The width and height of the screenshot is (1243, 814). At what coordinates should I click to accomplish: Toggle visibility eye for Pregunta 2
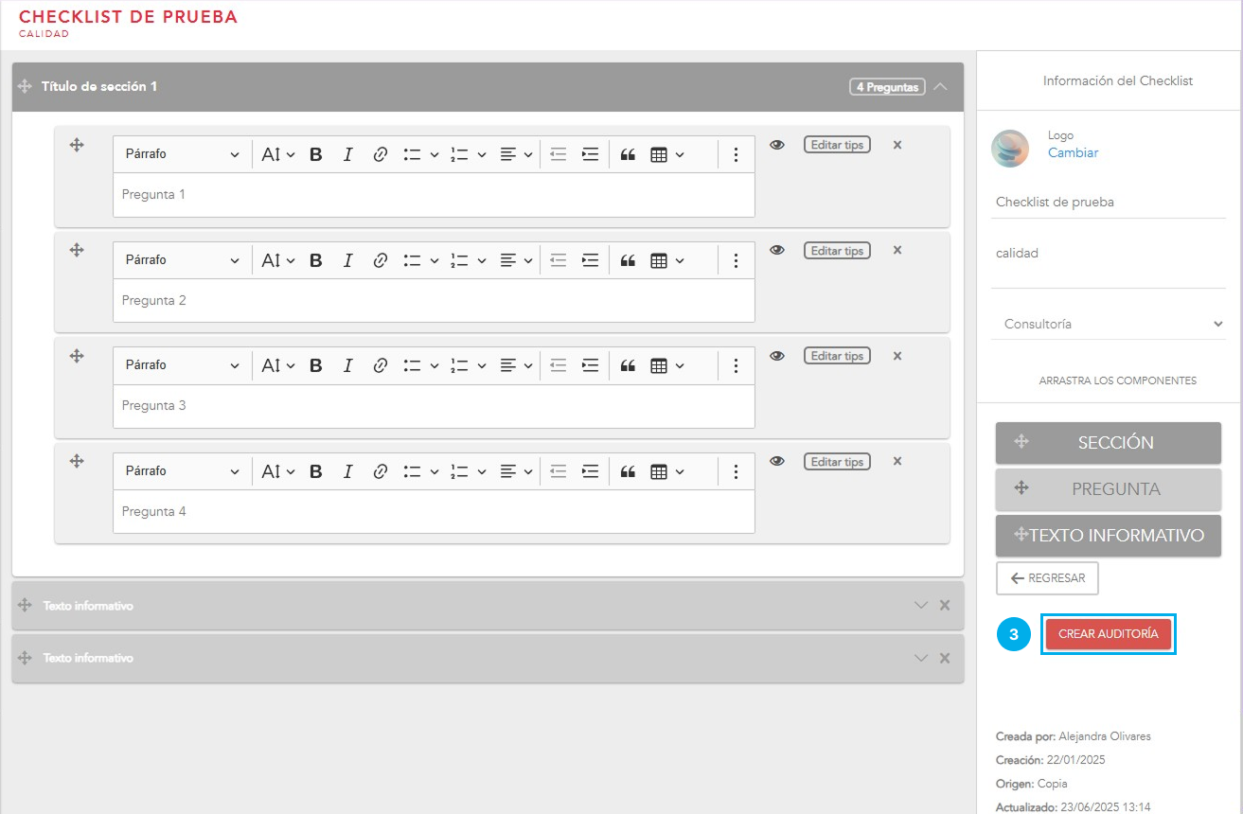tap(777, 250)
